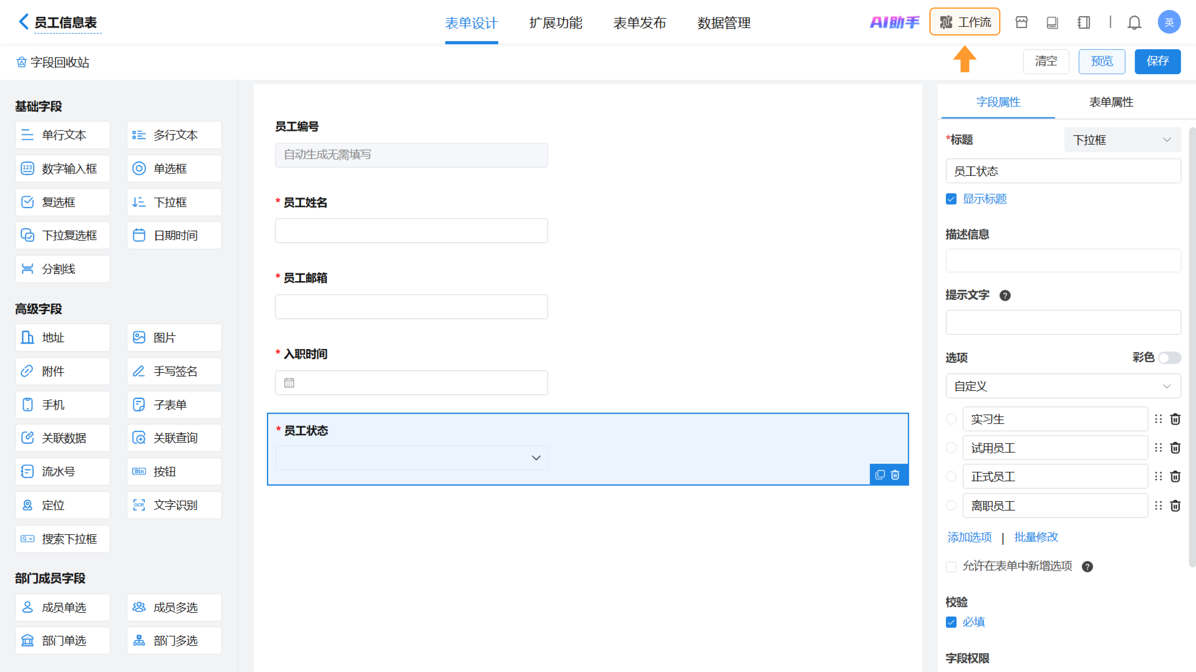The height and width of the screenshot is (672, 1196).
Task: Add a 下拉框 field from the basic fields
Action: coord(174,202)
